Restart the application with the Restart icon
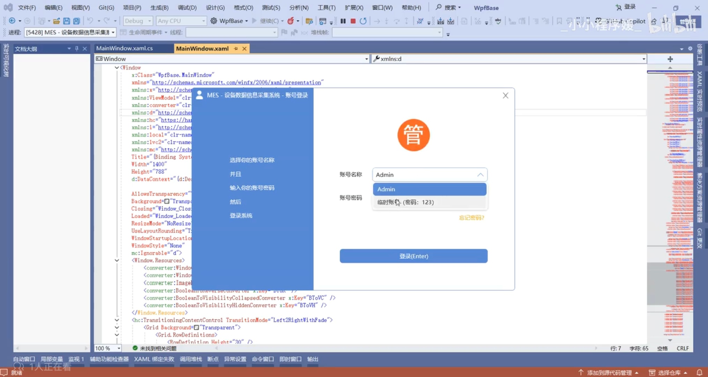Screen dimensions: 708x377 [363, 21]
